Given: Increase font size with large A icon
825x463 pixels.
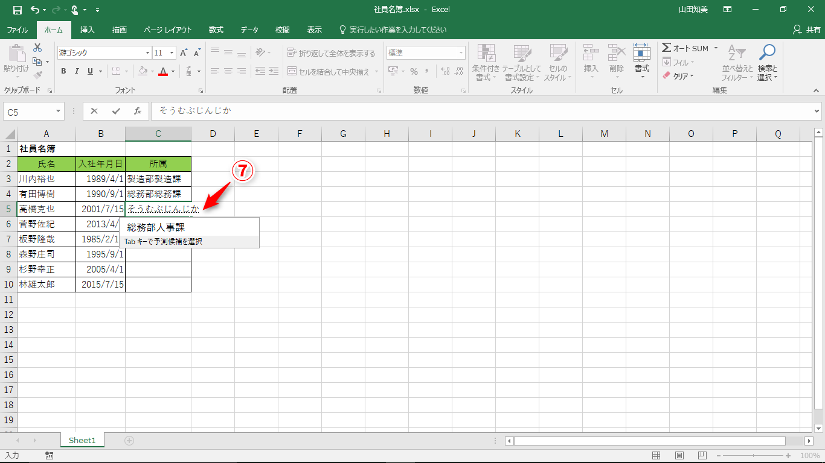Looking at the screenshot, I should coord(184,53).
